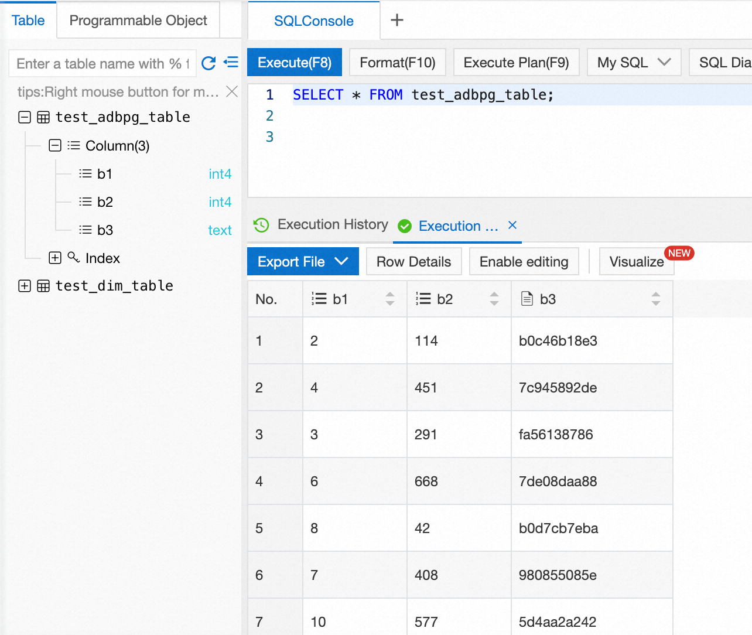Open the Export File dropdown
Viewport: 752px width, 635px height.
pos(303,262)
